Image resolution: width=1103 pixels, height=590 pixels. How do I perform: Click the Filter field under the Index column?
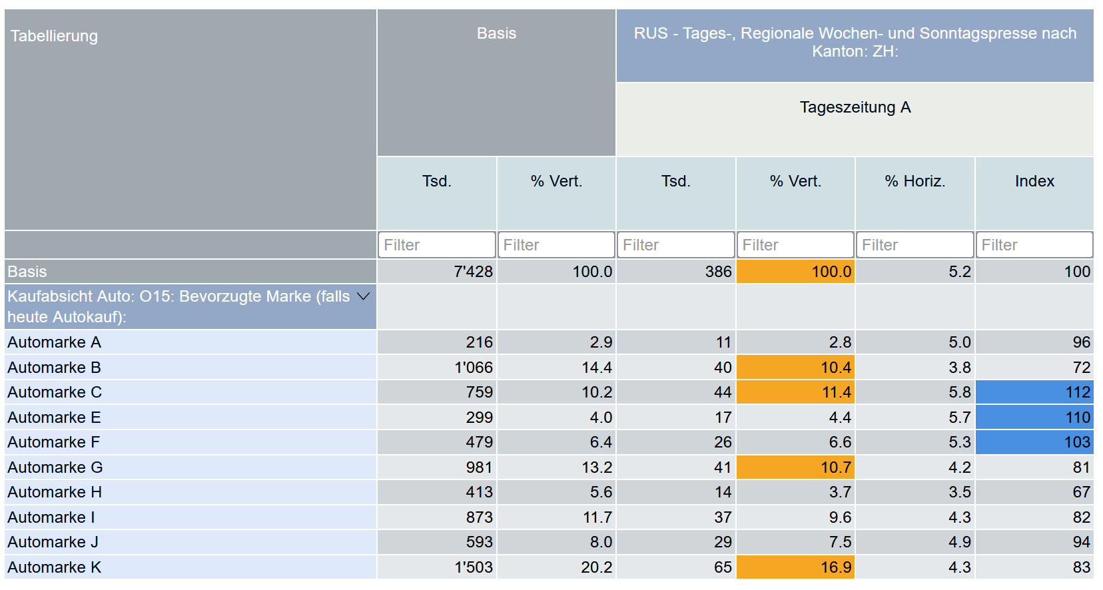(1034, 245)
